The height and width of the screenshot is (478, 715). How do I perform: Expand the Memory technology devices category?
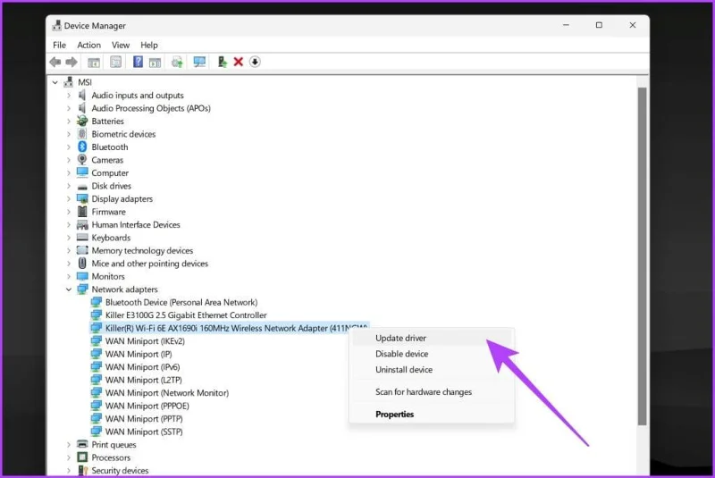(69, 251)
